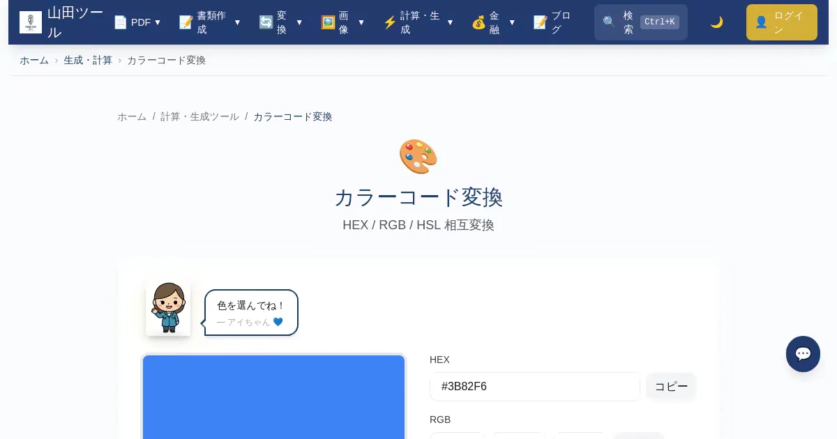Click the money bag icon for 金融
The height and width of the screenshot is (439, 837).
(478, 22)
